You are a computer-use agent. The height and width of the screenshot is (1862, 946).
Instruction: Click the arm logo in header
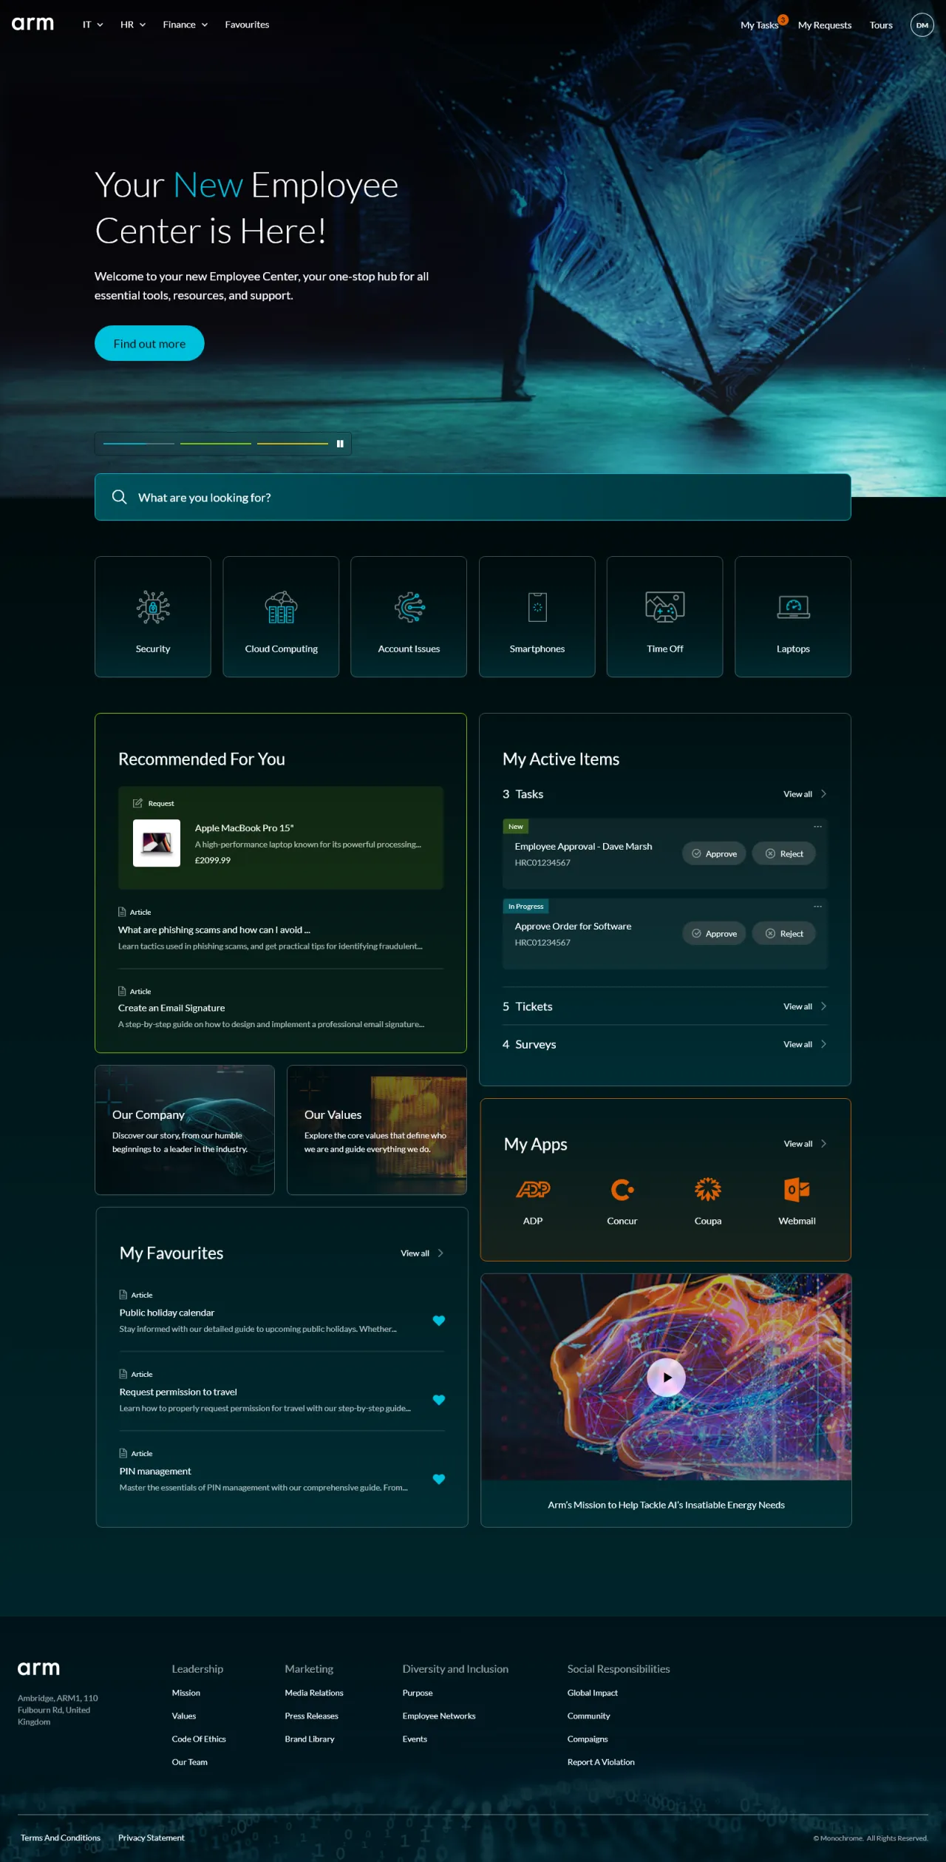(33, 24)
